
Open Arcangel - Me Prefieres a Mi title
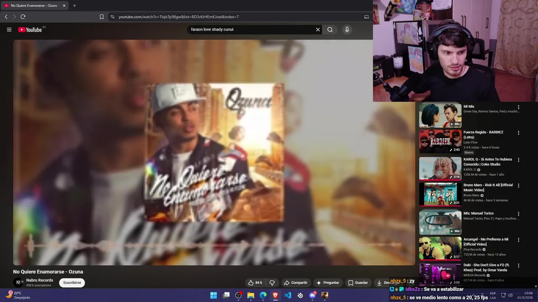pyautogui.click(x=486, y=242)
